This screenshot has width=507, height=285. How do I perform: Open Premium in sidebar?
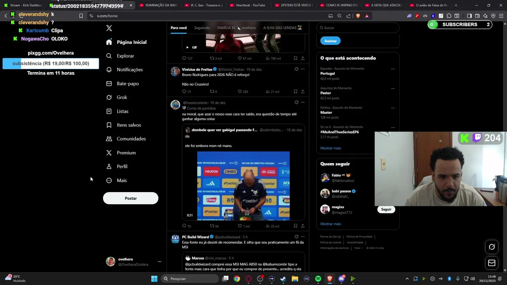click(121, 153)
